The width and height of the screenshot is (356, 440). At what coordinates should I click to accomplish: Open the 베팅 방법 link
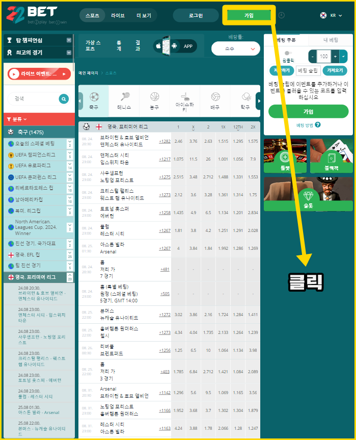point(305,125)
